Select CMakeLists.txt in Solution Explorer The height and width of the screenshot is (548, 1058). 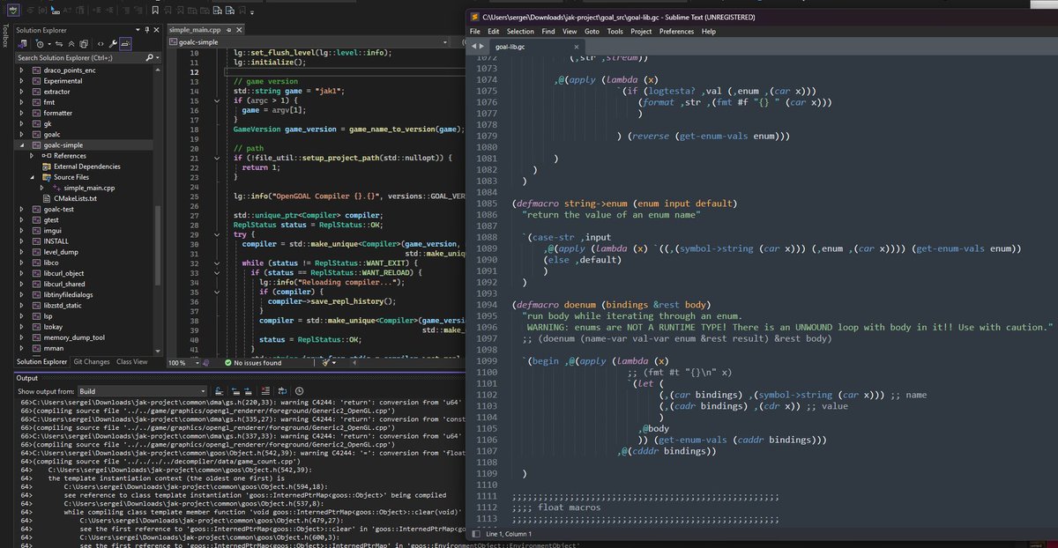coord(75,198)
